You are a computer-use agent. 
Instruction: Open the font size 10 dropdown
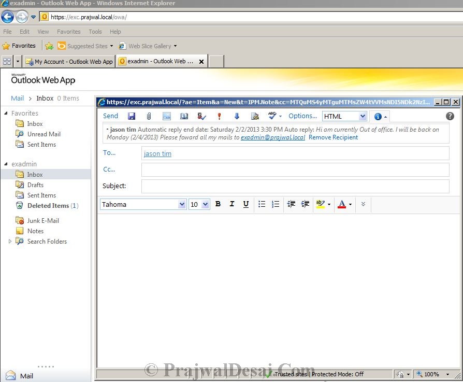pyautogui.click(x=206, y=204)
